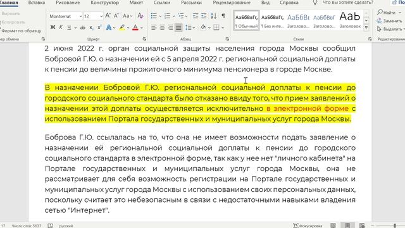Apply borders with the borders icon
Viewport: 405px width, 228px height.
click(216, 27)
